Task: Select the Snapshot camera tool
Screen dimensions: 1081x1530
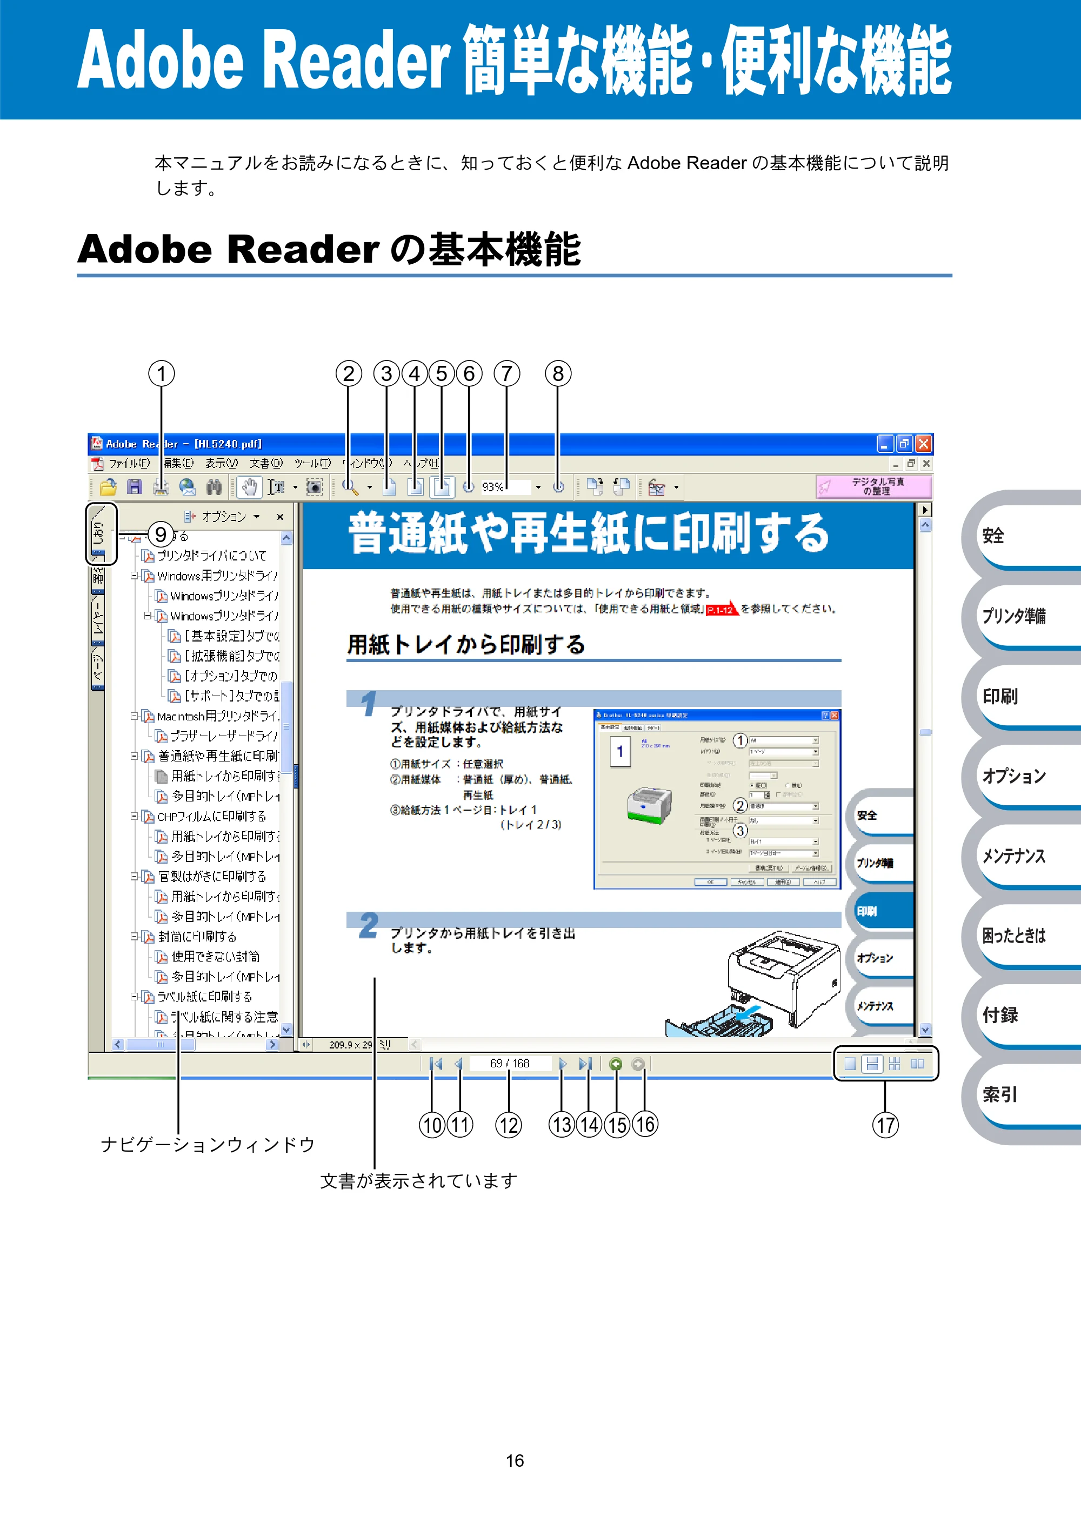Action: pyautogui.click(x=315, y=487)
